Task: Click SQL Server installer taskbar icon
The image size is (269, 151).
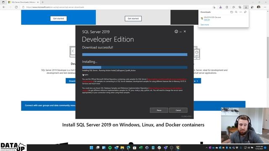Action: (x=178, y=148)
